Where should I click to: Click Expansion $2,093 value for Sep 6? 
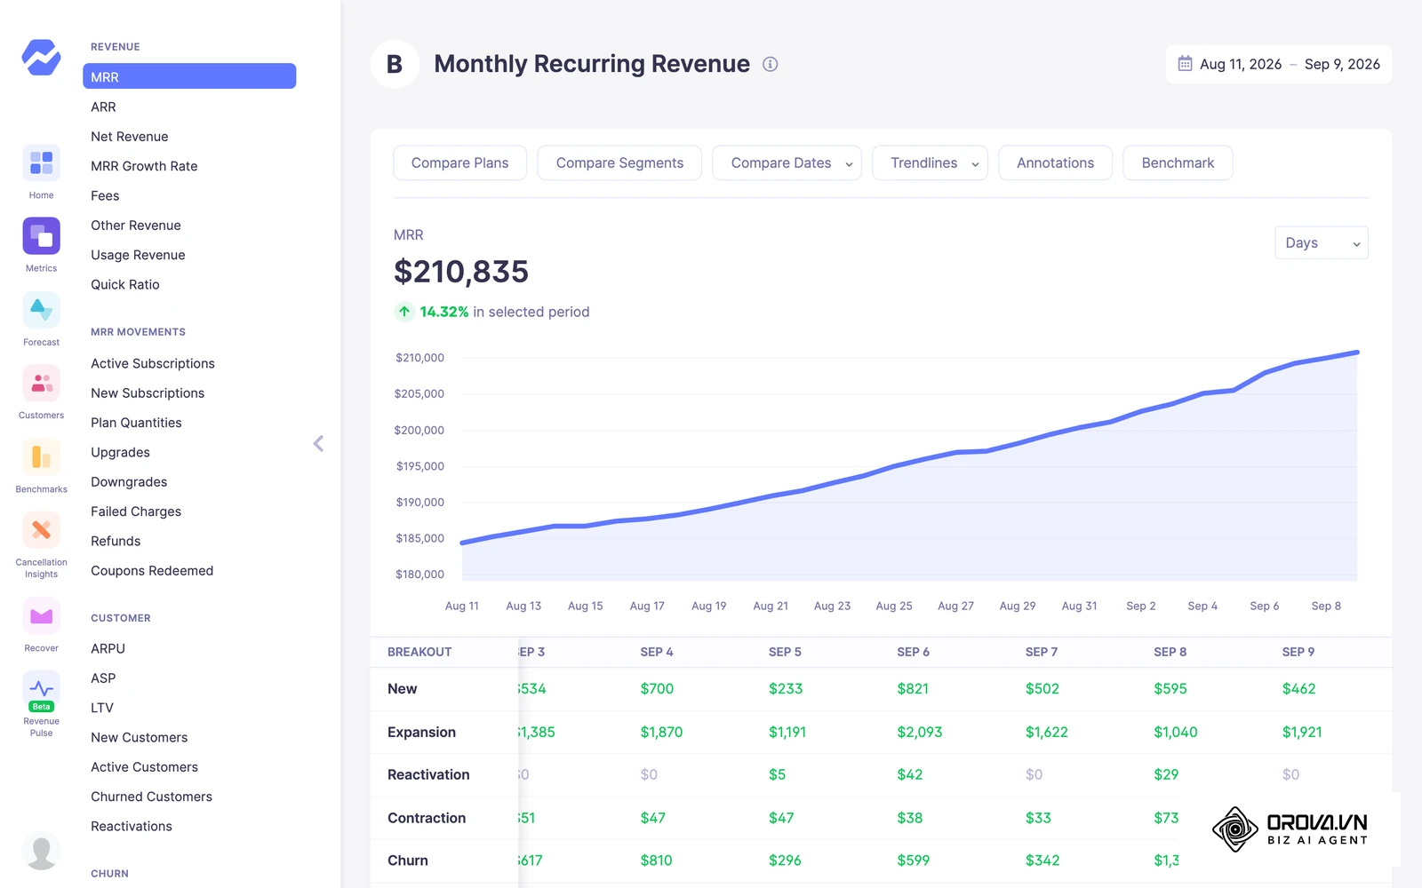pyautogui.click(x=920, y=732)
